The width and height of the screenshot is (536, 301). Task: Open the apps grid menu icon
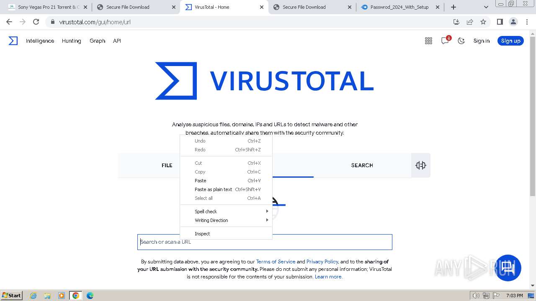click(x=428, y=41)
